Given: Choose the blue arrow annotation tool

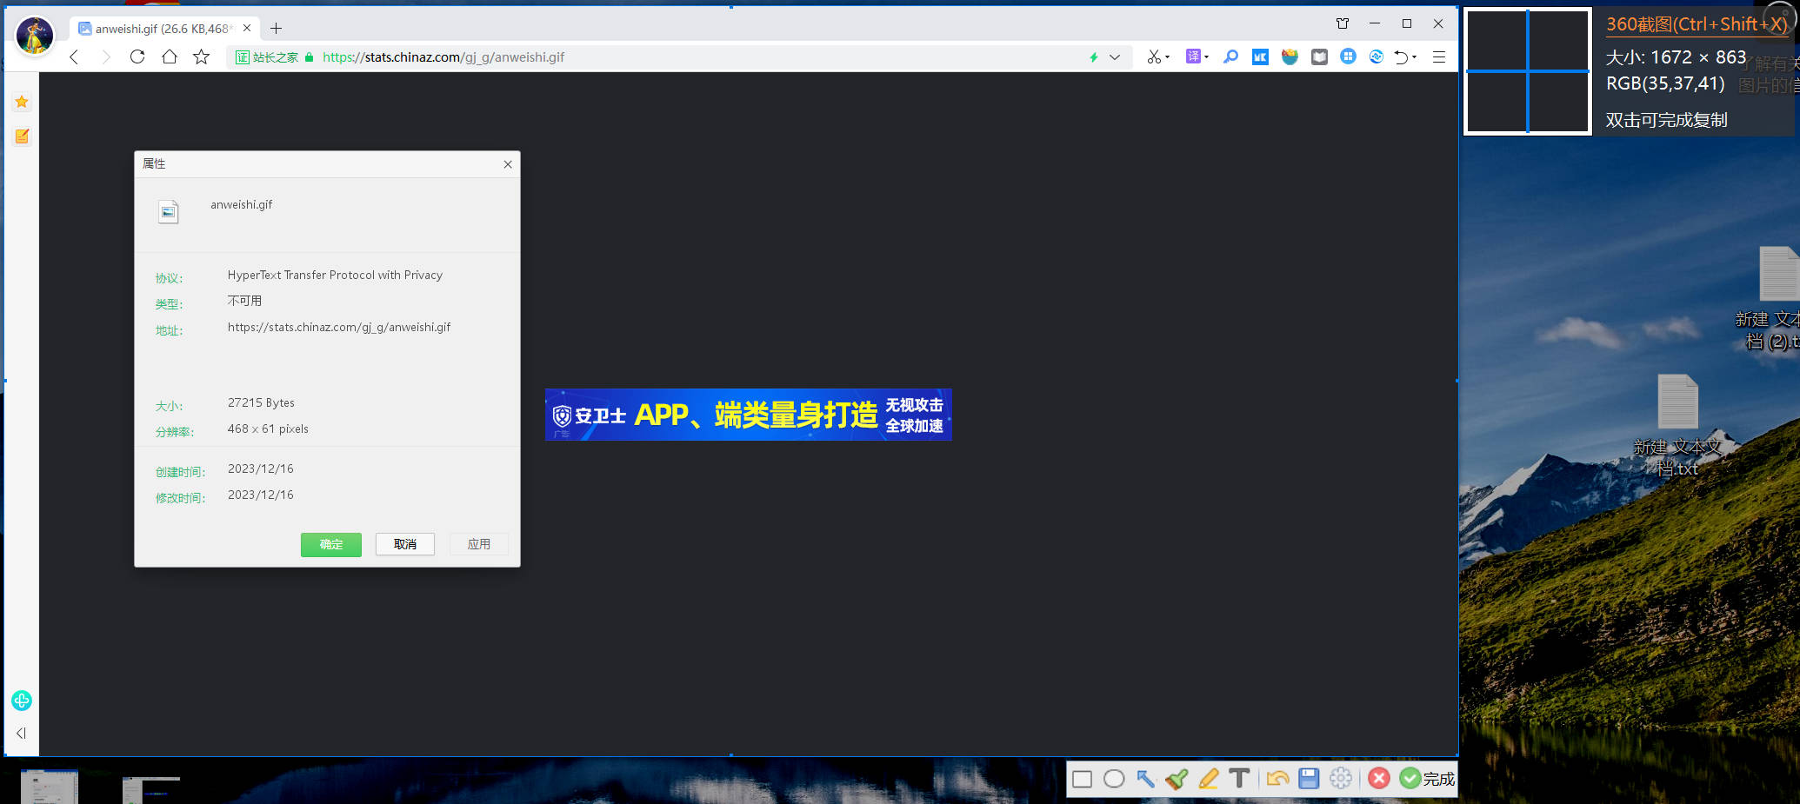Looking at the screenshot, I should pyautogui.click(x=1146, y=779).
